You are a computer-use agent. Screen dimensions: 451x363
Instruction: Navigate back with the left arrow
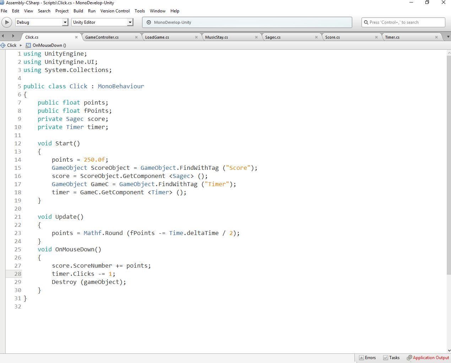click(3, 36)
